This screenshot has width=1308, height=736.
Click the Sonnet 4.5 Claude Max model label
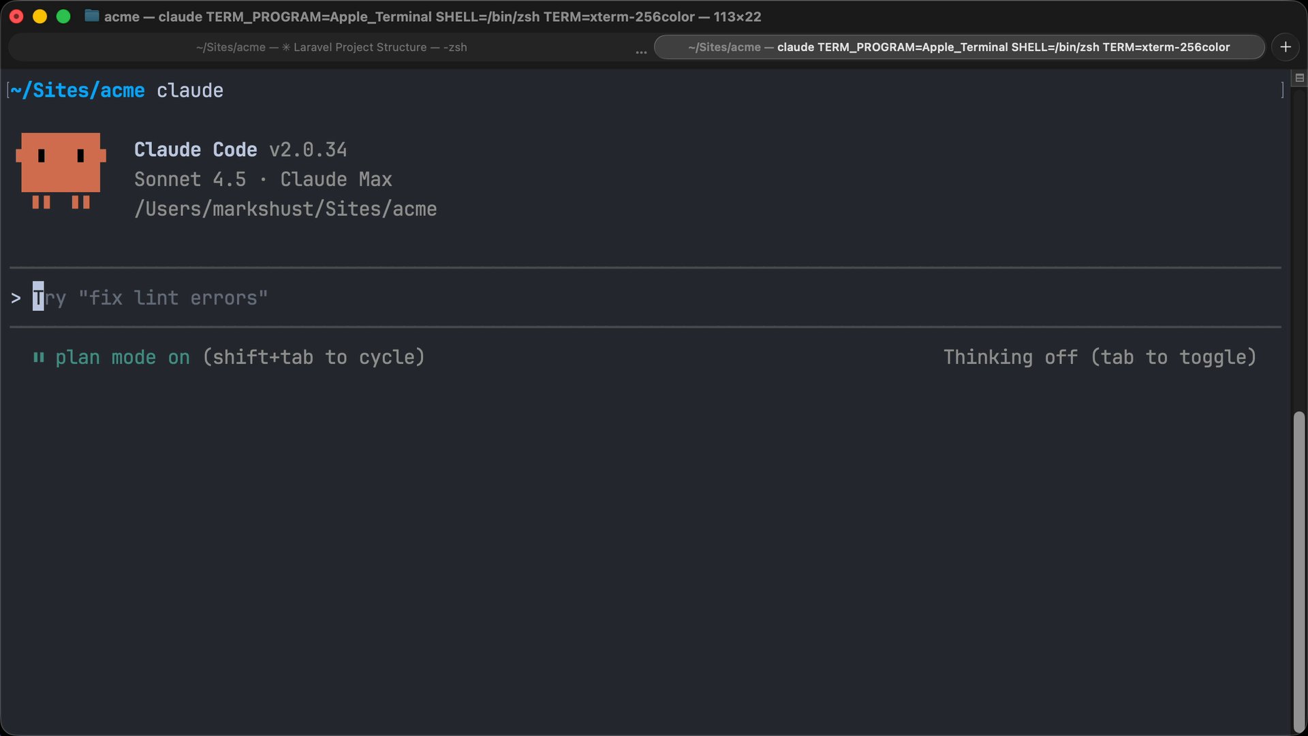(264, 179)
